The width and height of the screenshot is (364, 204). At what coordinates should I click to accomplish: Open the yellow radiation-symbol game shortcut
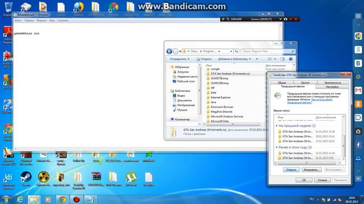43,179
